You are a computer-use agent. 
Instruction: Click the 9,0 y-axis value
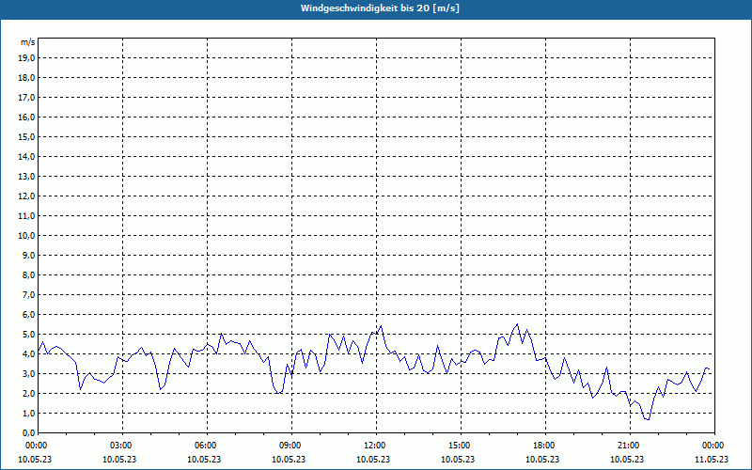tap(28, 255)
